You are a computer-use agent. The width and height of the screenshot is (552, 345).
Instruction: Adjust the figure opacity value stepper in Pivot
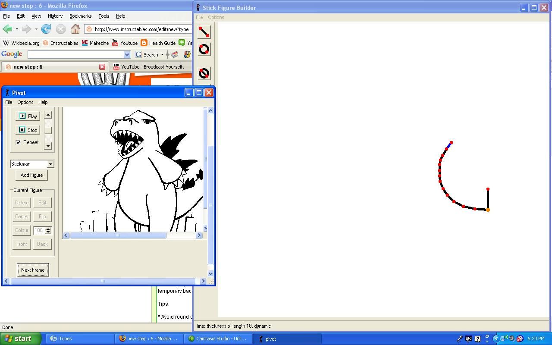tap(49, 230)
